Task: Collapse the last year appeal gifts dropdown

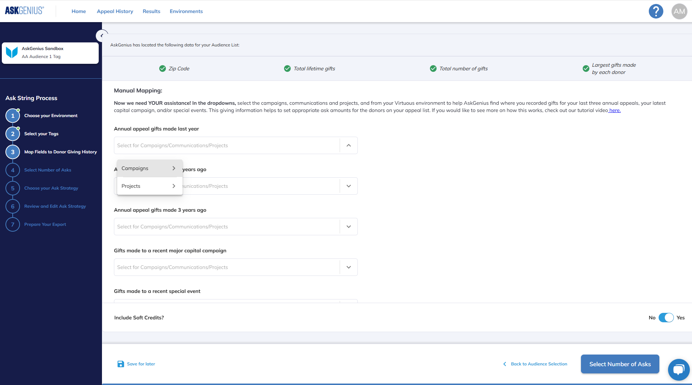Action: 348,145
